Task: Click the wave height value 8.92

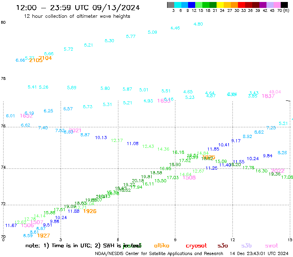Action: [247, 136]
